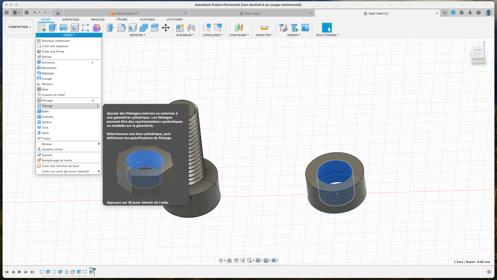Choose Perçage from the Créer menu
This screenshot has width=497, height=280.
pos(68,100)
